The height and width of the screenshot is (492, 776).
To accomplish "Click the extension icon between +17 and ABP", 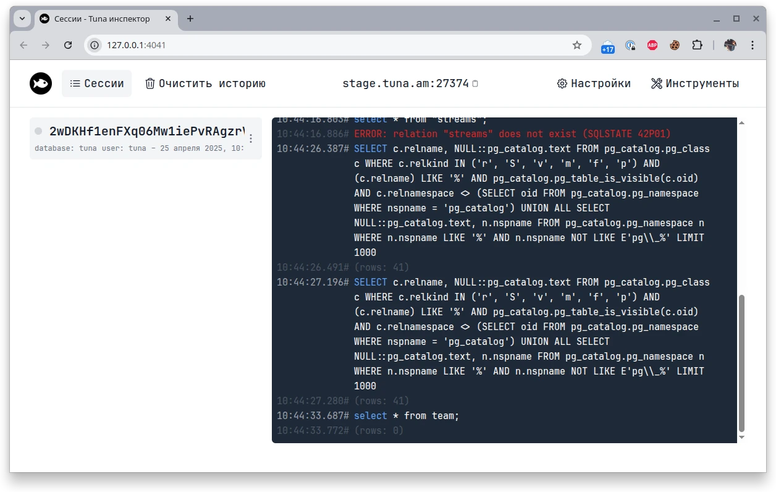I will click(x=630, y=45).
